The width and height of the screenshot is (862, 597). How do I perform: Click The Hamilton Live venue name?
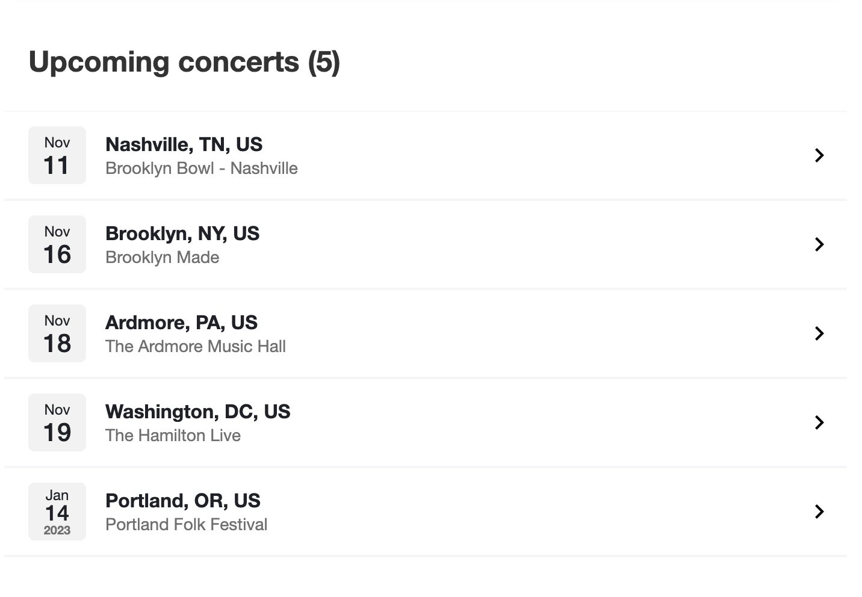click(173, 436)
